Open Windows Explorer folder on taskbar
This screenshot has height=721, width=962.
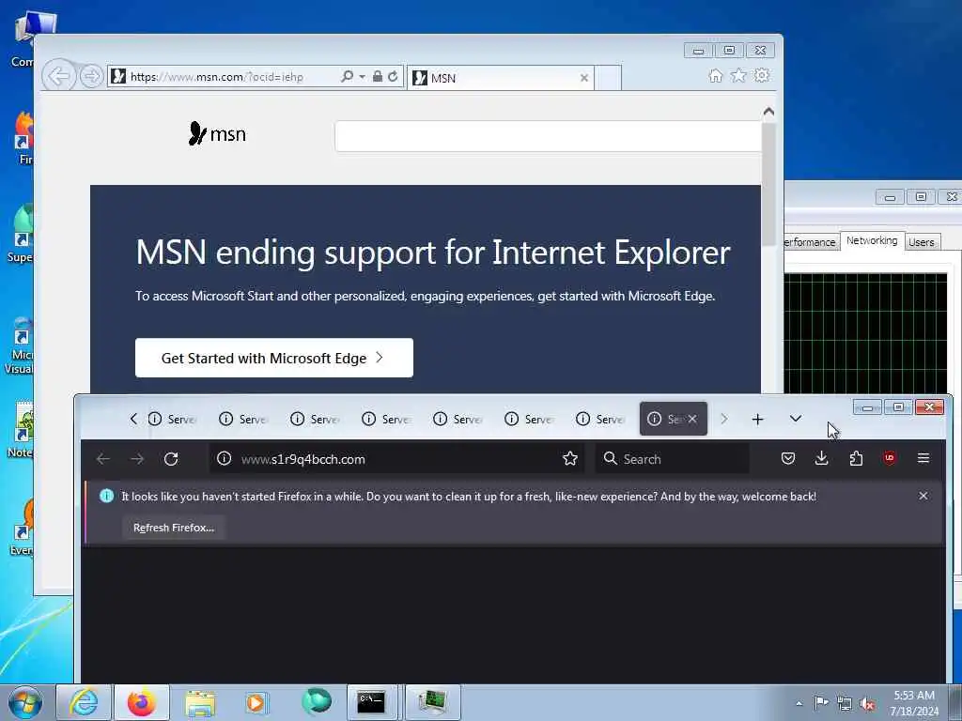click(200, 702)
